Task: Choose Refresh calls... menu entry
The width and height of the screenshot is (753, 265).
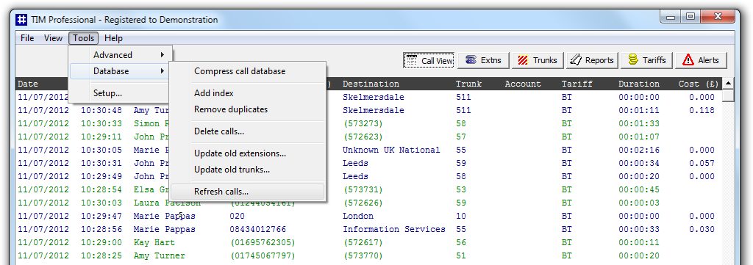Action: [248, 192]
